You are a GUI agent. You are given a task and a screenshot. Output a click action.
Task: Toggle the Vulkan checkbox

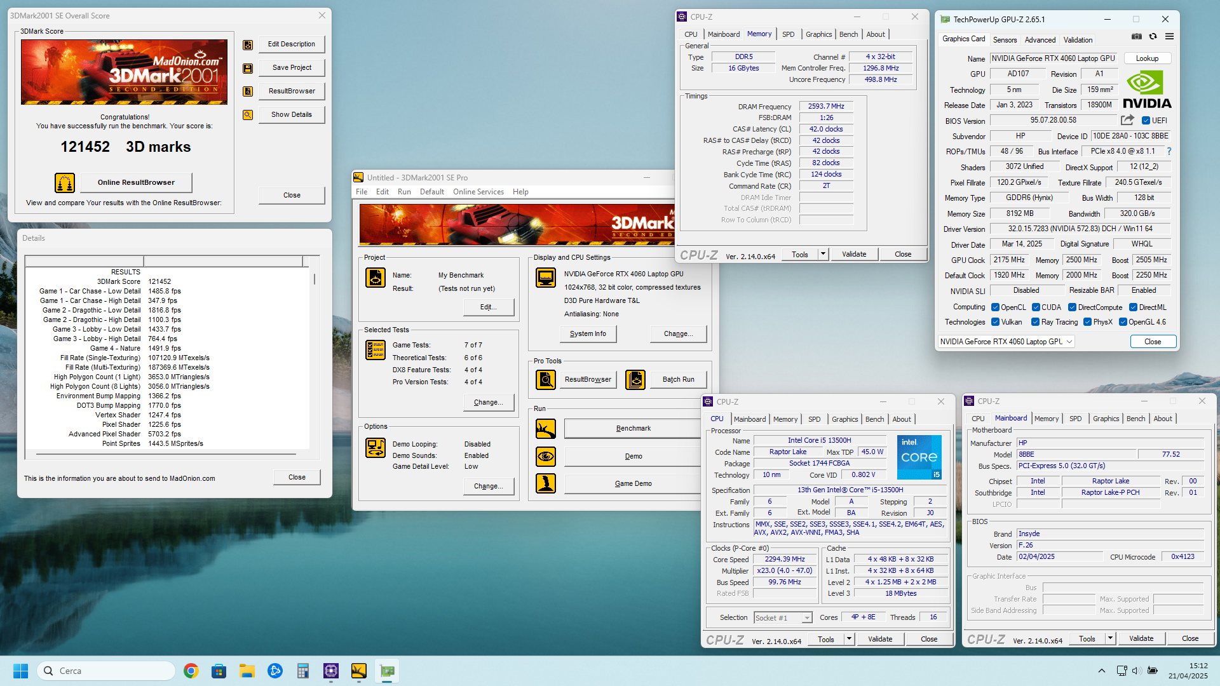[x=995, y=322]
